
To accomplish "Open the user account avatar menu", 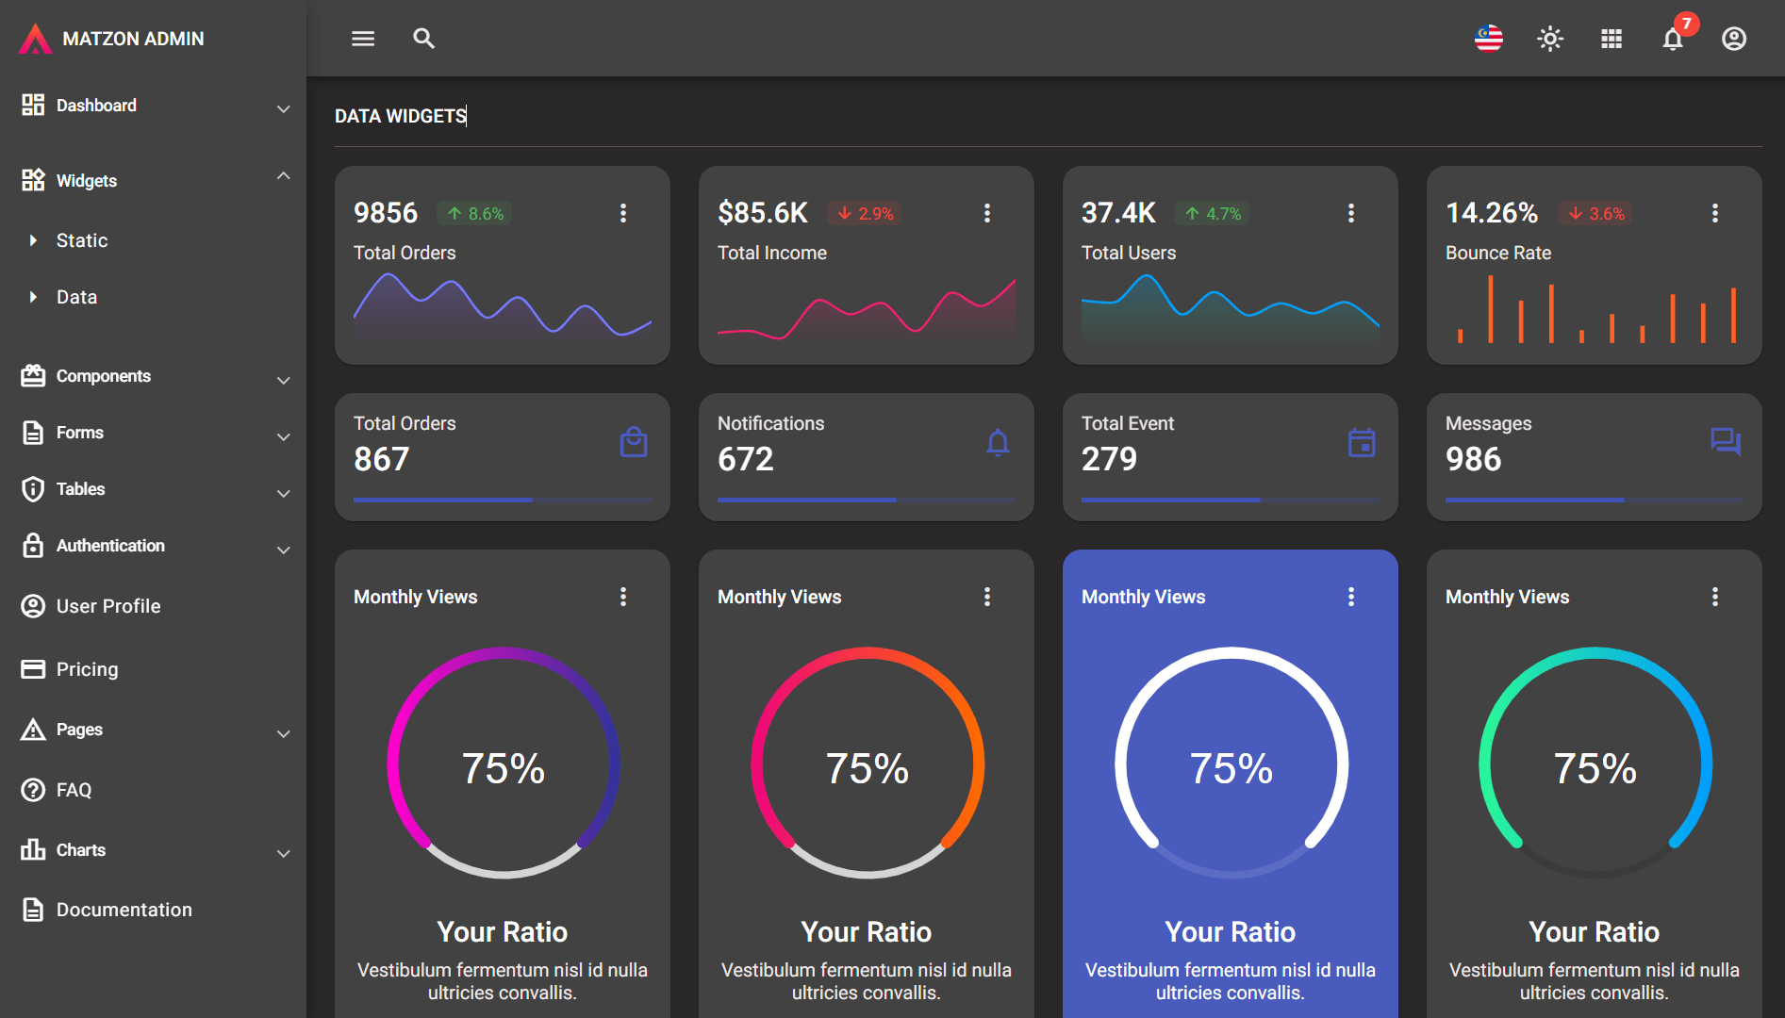I will pos(1734,39).
